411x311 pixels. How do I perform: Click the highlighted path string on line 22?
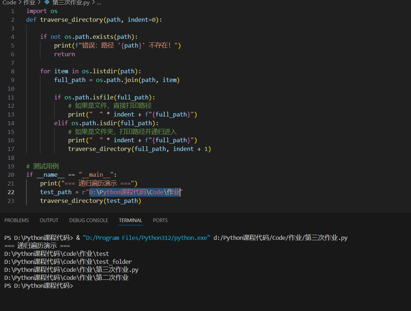pos(135,192)
